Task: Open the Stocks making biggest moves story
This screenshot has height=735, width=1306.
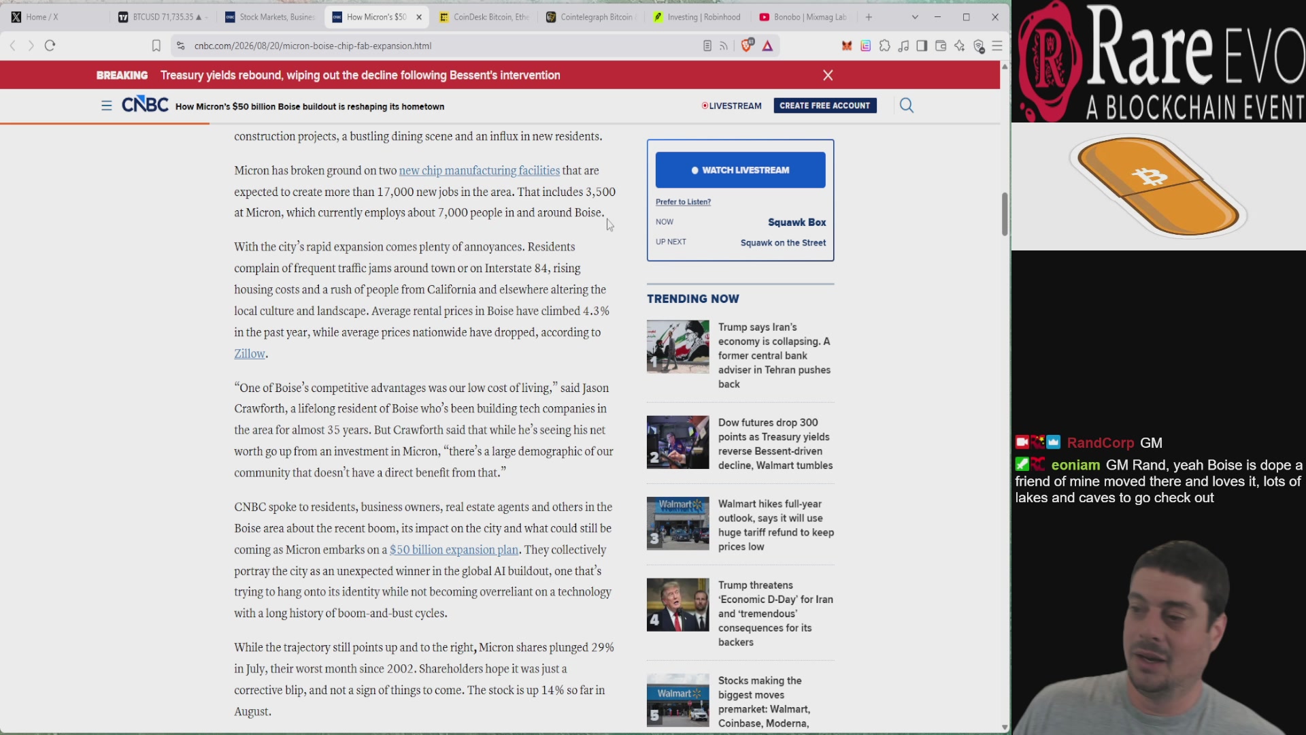Action: [x=765, y=702]
